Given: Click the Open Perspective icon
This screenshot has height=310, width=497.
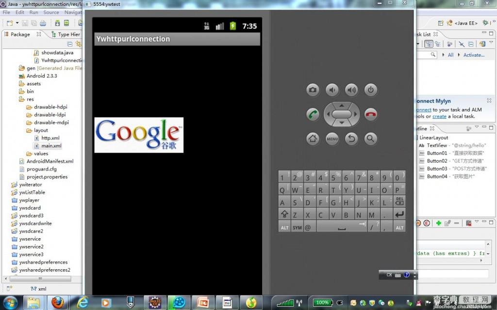Looking at the screenshot, I should pyautogui.click(x=441, y=23).
